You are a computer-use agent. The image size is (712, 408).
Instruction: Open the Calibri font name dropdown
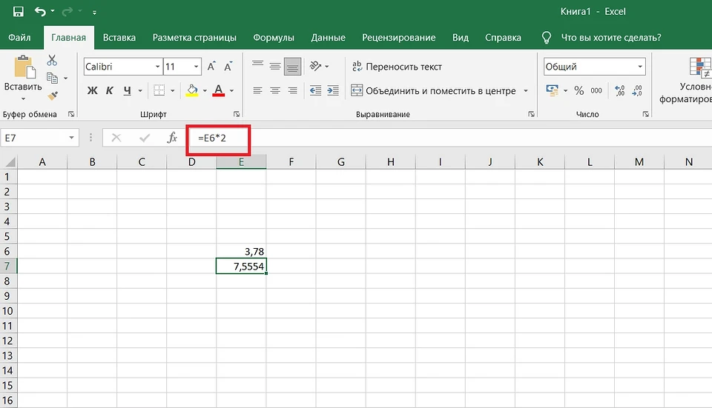(x=157, y=67)
